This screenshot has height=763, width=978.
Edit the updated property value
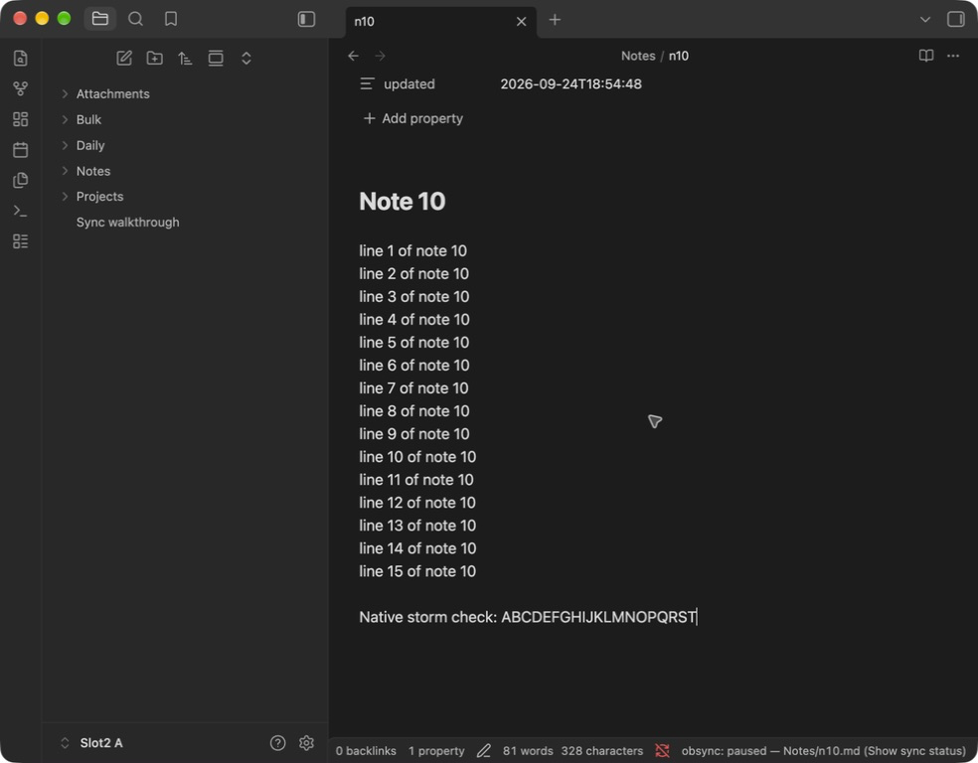[x=570, y=84]
